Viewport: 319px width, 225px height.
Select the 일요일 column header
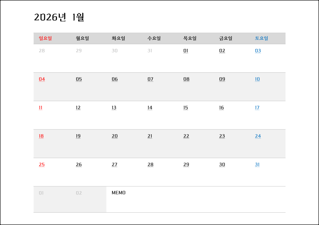click(45, 38)
